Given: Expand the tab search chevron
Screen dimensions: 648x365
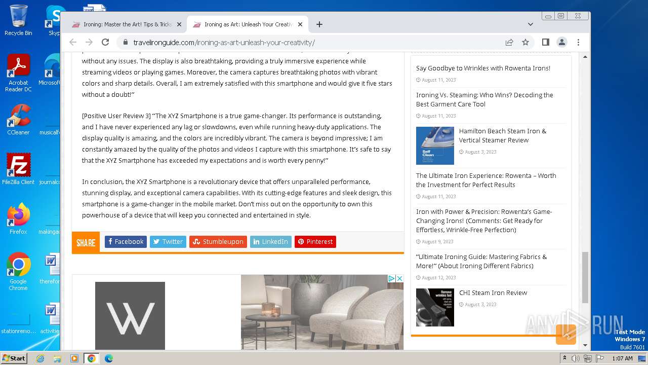Looking at the screenshot, I should tap(530, 24).
